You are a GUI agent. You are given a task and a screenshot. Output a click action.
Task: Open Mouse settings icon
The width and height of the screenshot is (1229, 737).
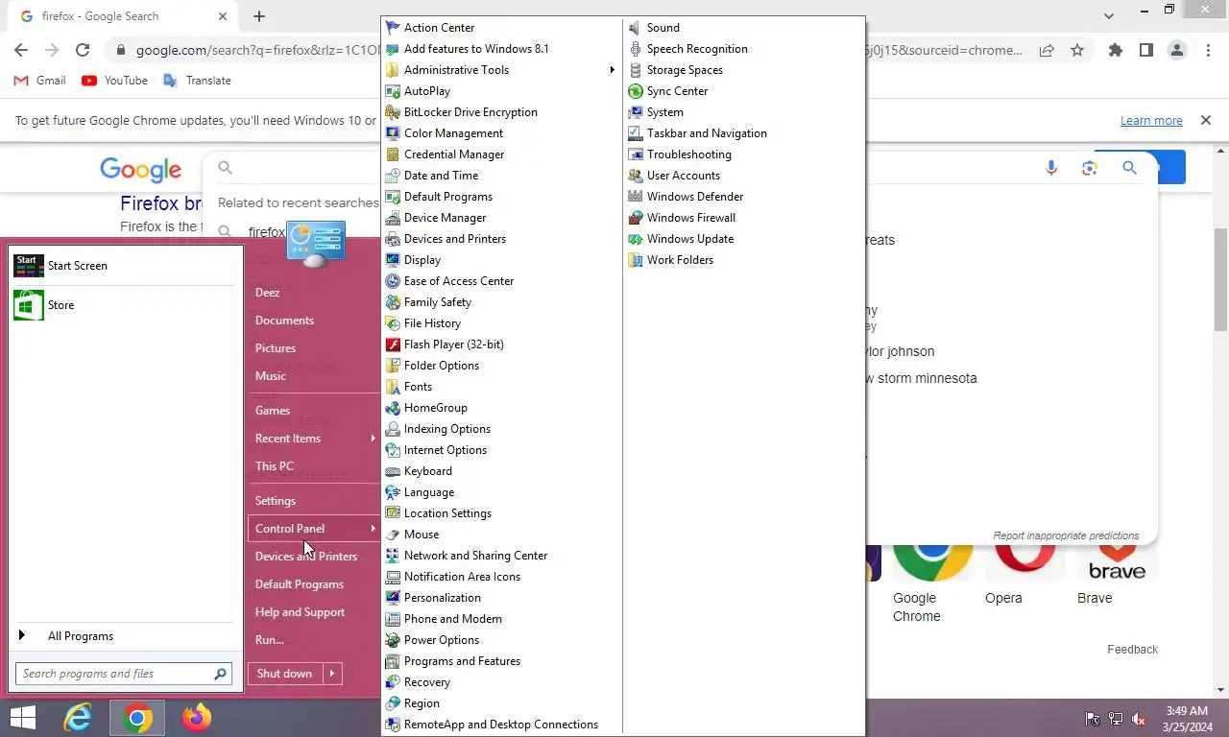click(392, 535)
